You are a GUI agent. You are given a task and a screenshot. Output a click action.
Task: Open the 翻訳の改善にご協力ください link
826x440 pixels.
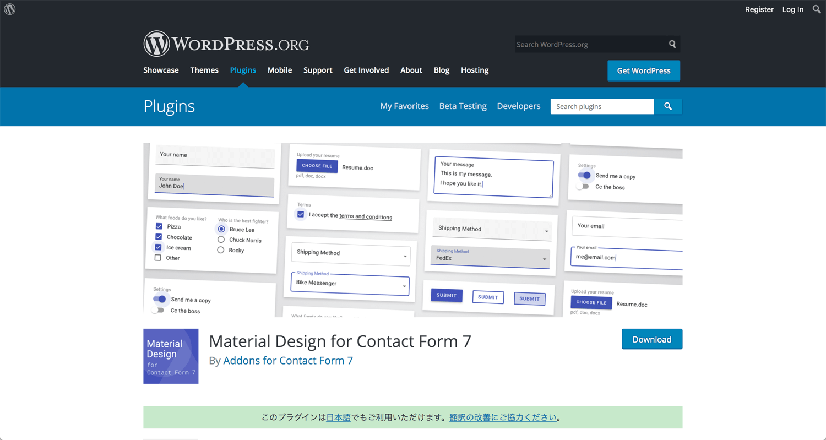(x=503, y=417)
